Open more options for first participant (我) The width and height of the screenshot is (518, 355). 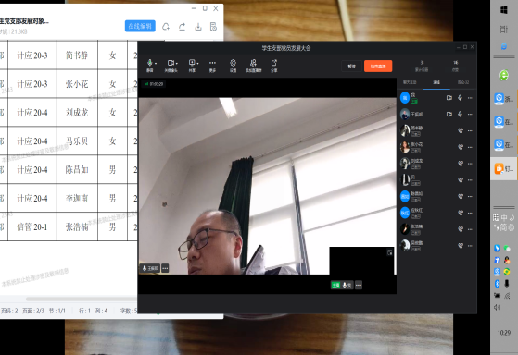pyautogui.click(x=470, y=98)
